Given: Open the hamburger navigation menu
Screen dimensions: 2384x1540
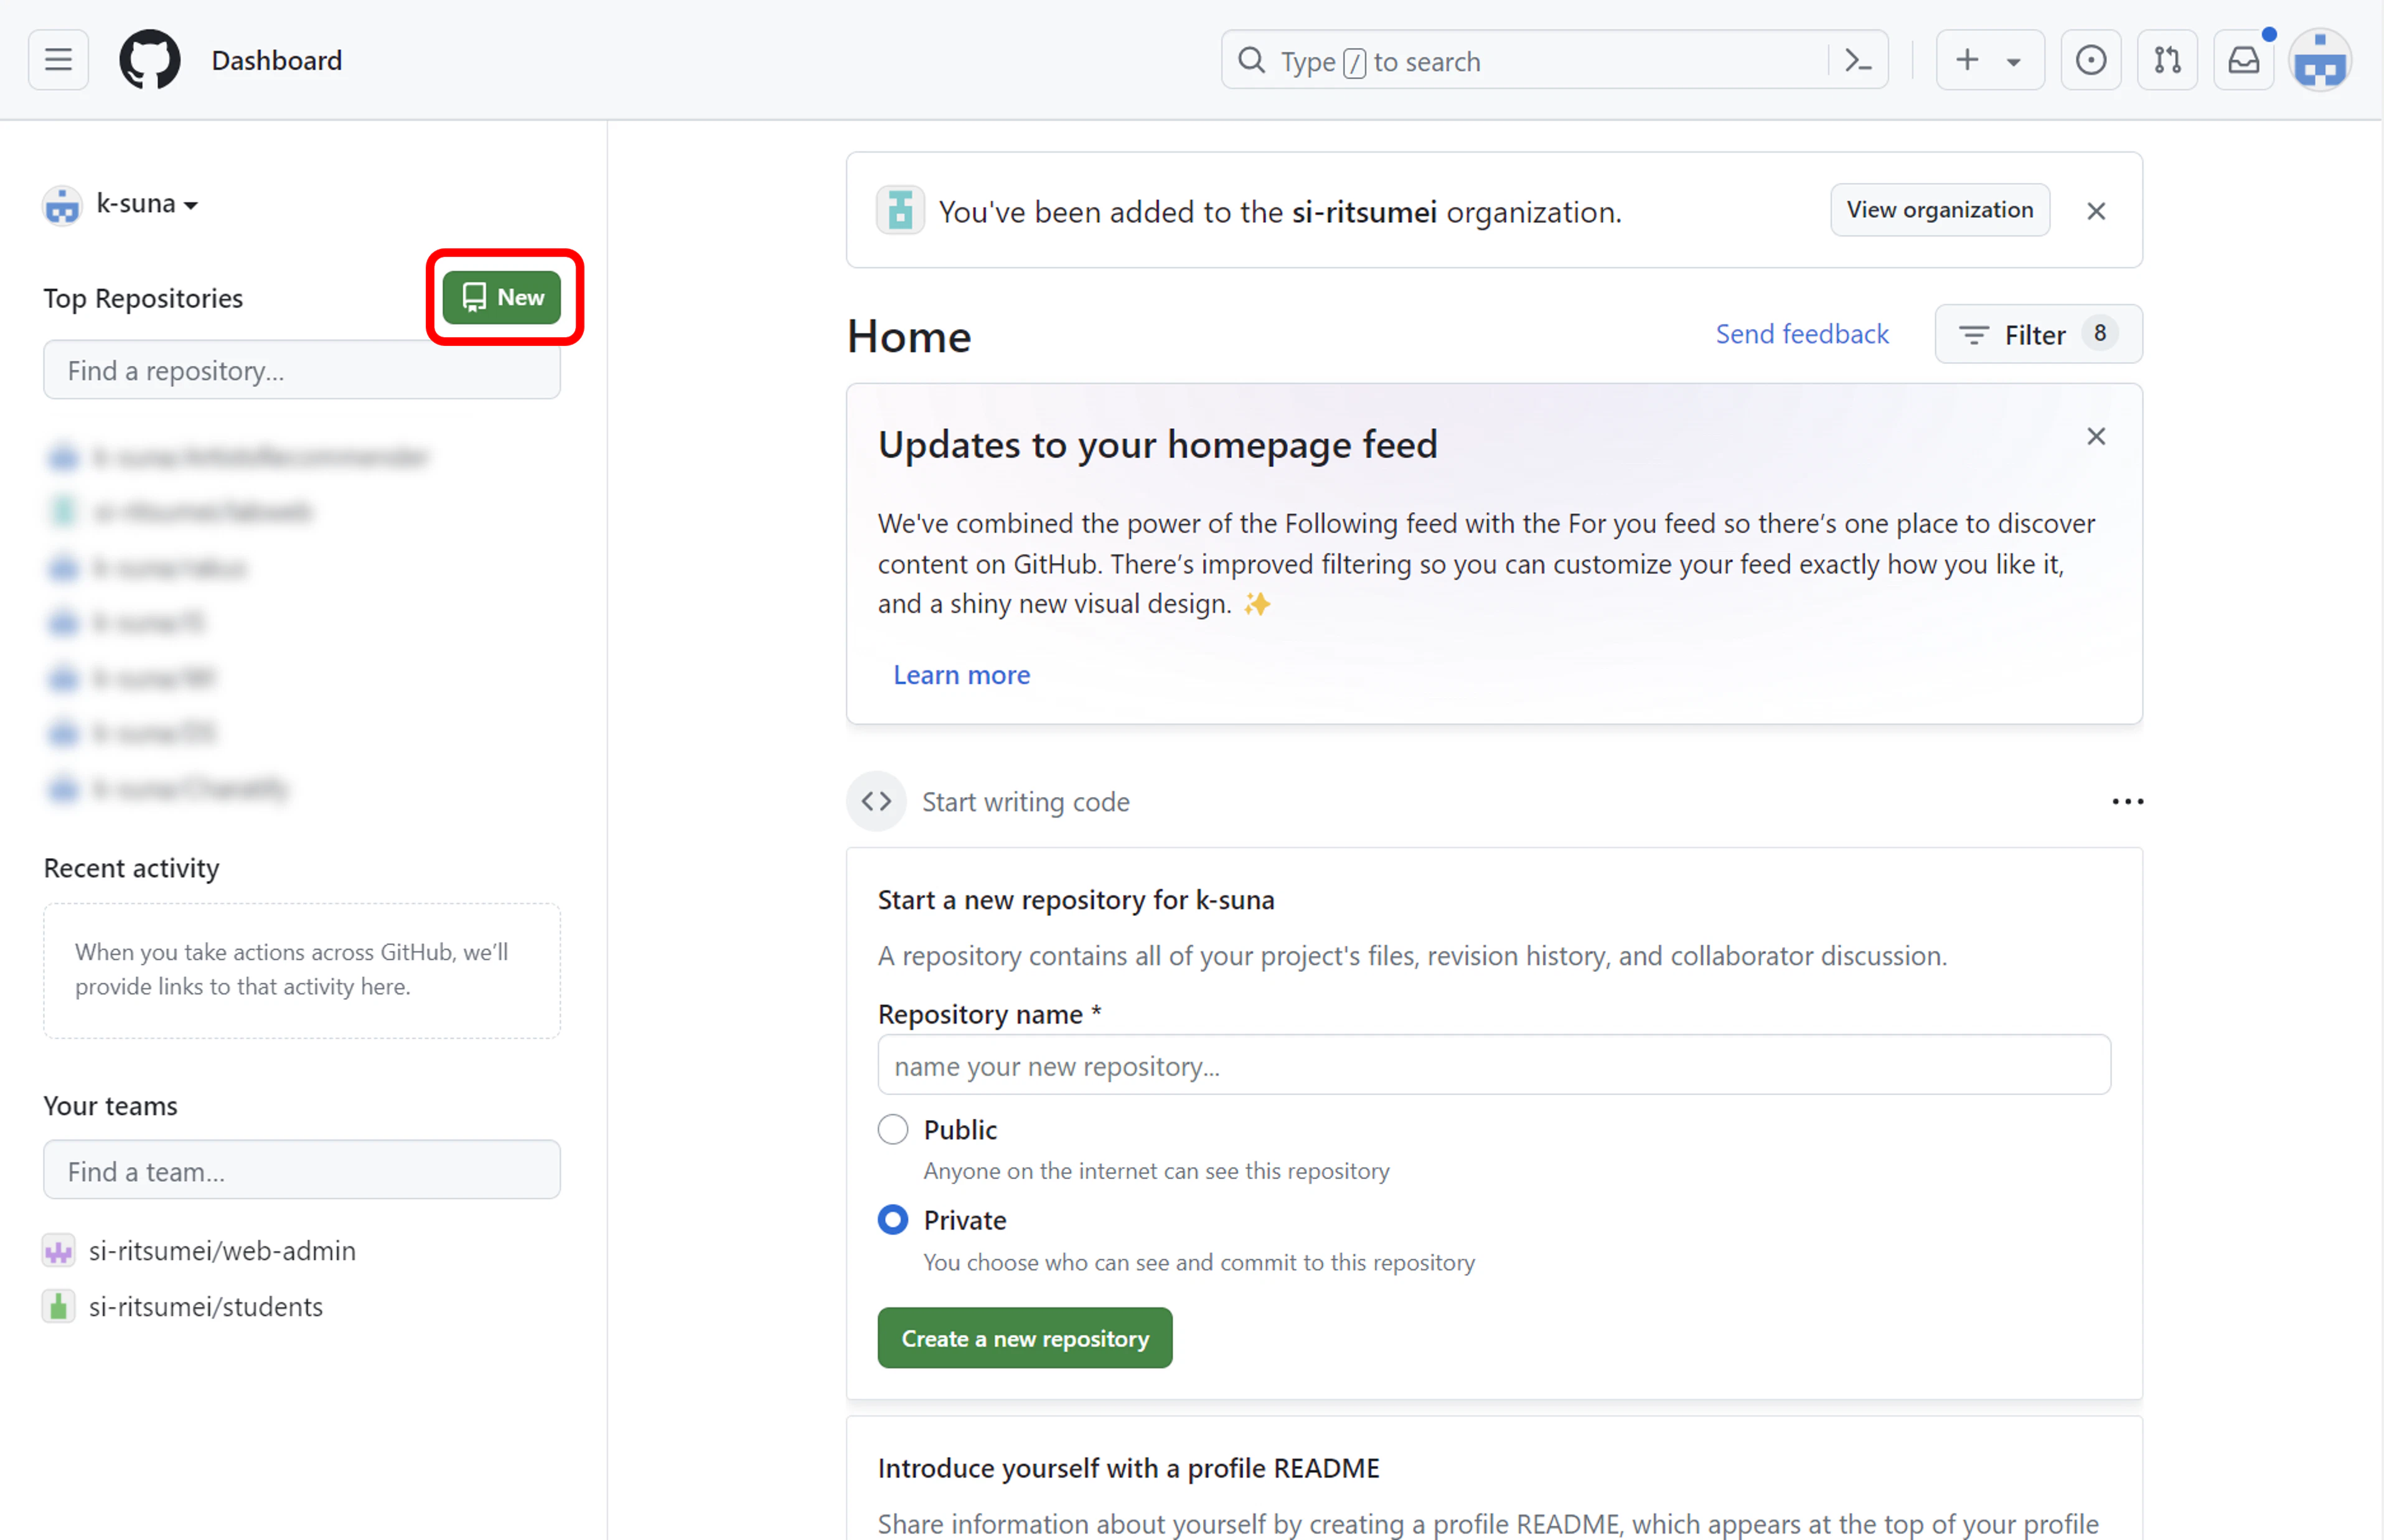Looking at the screenshot, I should 58,60.
